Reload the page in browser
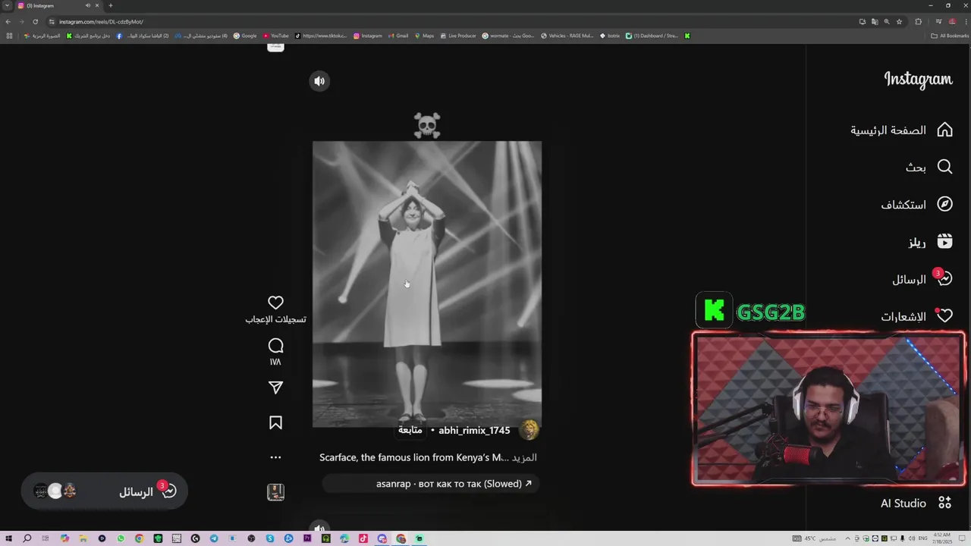The width and height of the screenshot is (971, 546). [35, 21]
